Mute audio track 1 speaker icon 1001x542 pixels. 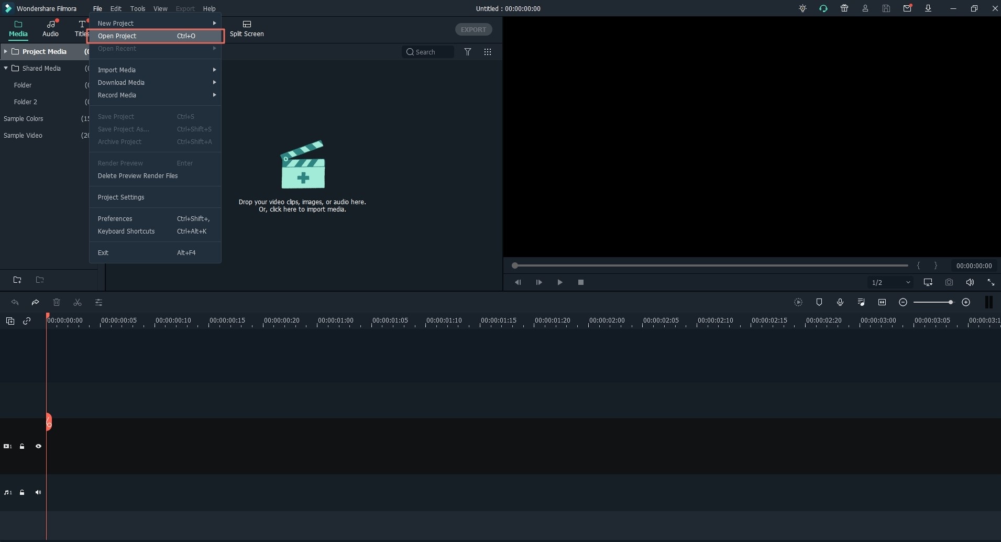pyautogui.click(x=38, y=492)
